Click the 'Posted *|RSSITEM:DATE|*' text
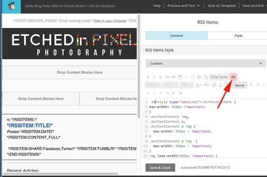This screenshot has height=177, width=267. (30, 131)
